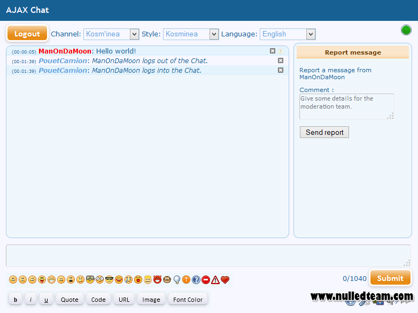
Task: Apply italic formatting with i button
Action: point(30,300)
